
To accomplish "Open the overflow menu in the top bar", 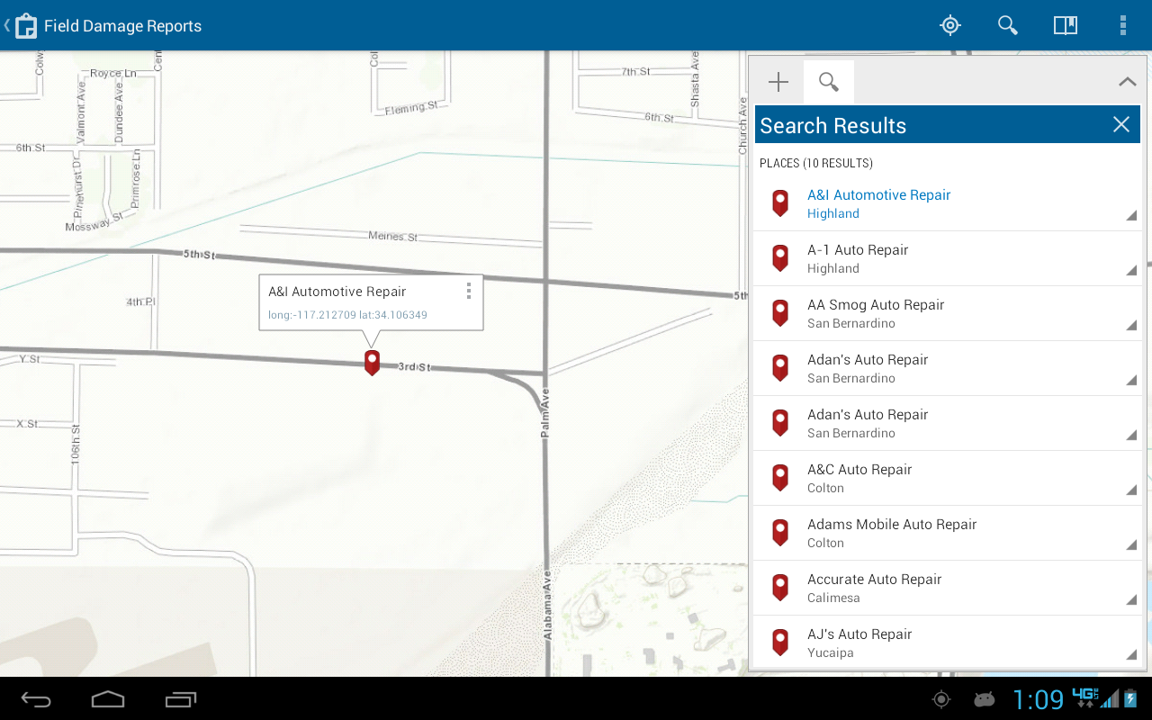I will point(1123,25).
